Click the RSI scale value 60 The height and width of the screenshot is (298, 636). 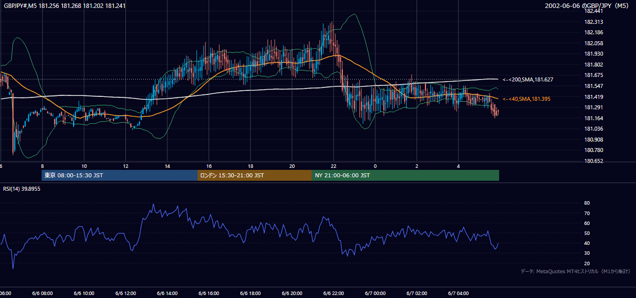(587, 223)
